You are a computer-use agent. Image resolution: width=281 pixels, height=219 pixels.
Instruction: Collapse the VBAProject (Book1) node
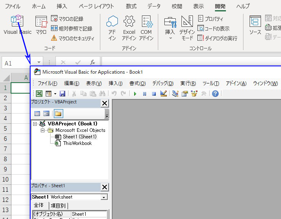click(35, 124)
